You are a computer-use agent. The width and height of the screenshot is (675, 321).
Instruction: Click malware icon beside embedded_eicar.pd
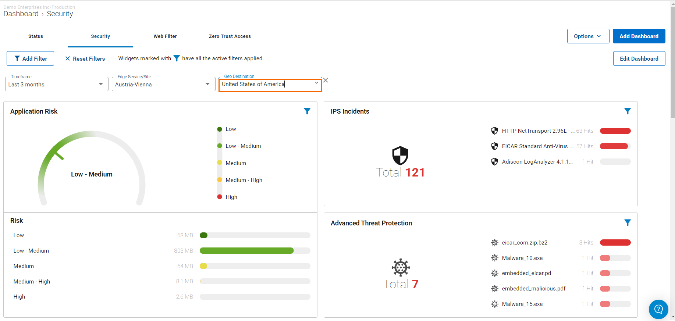coord(495,273)
